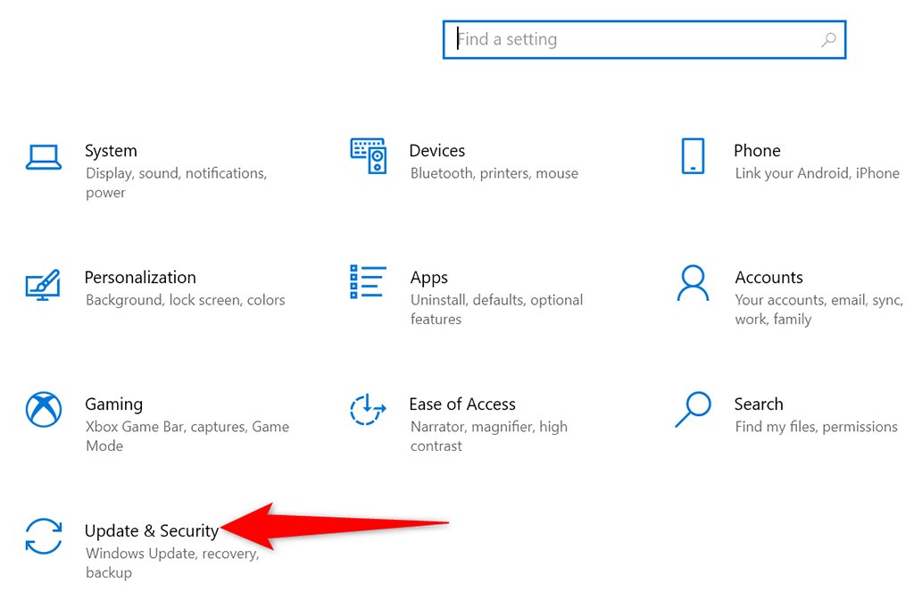Image resolution: width=914 pixels, height=592 pixels.
Task: Click the Ease of Access icon
Action: point(368,410)
